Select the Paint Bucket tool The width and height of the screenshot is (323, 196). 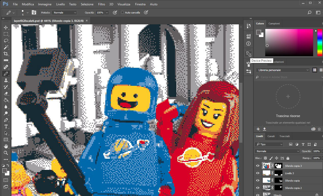pyautogui.click(x=6, y=100)
